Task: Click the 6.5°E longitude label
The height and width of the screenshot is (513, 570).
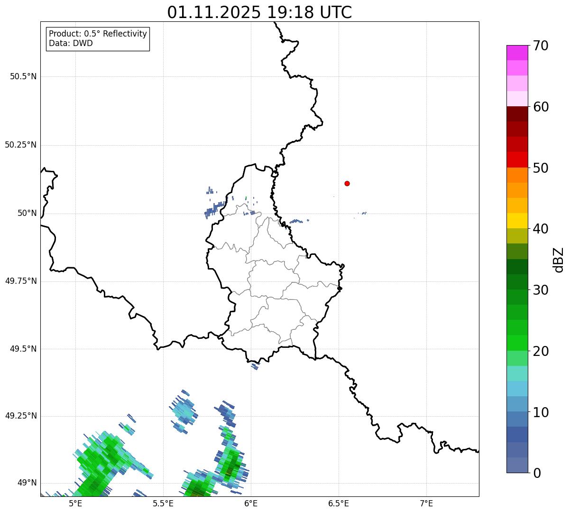Action: (x=339, y=504)
